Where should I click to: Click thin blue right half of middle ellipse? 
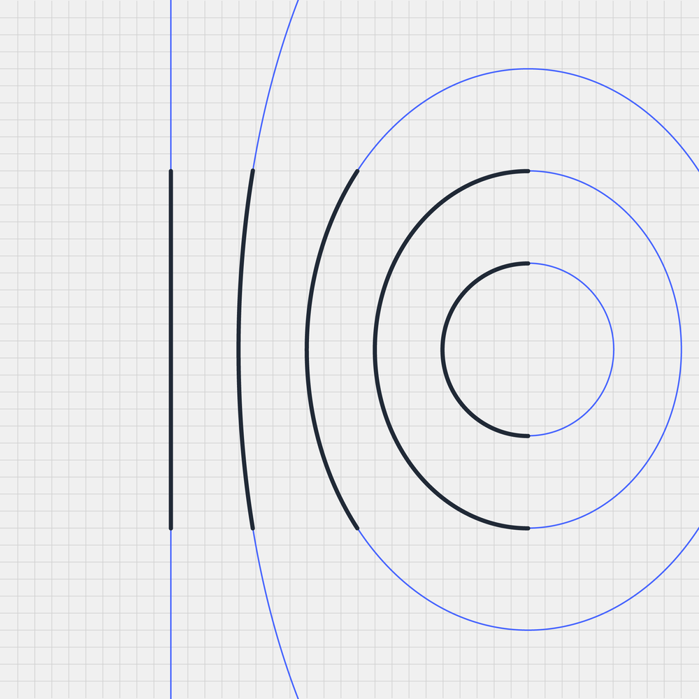pyautogui.click(x=682, y=349)
